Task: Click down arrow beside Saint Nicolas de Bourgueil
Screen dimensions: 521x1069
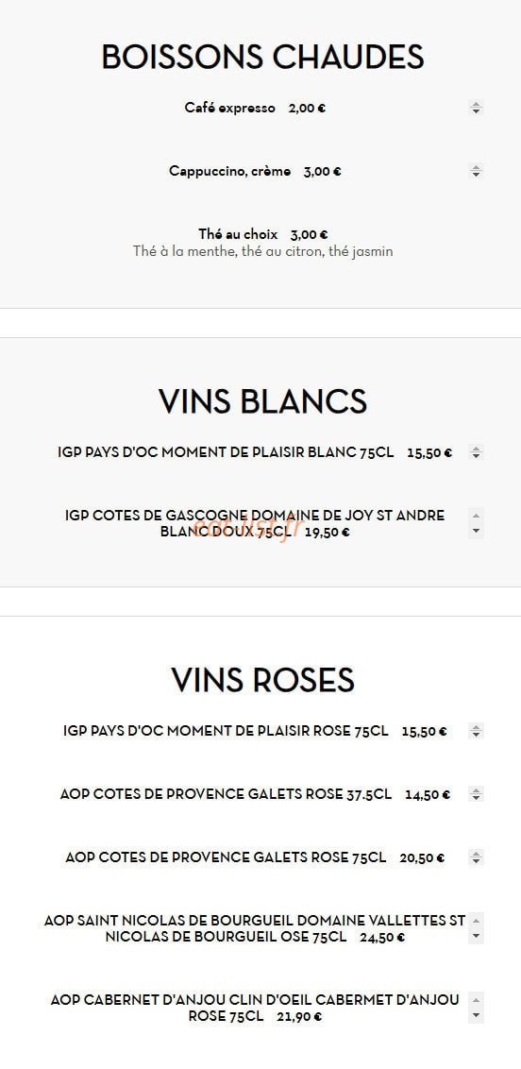Action: 476,936
